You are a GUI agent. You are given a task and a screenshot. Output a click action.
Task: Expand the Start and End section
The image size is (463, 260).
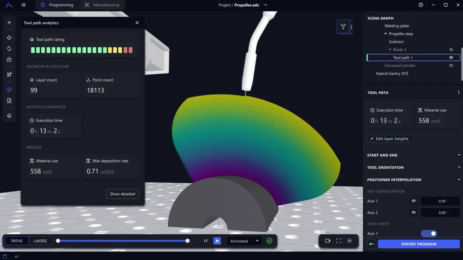[459, 155]
